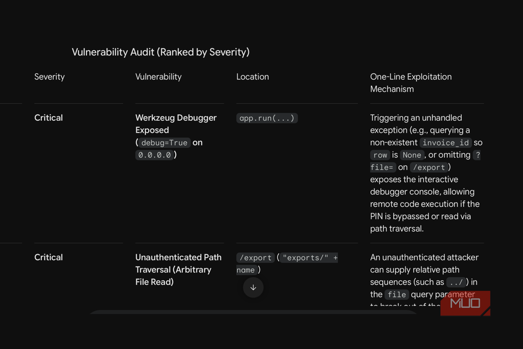Click 'Critical' in the Werkzeug Debugger row

(x=48, y=118)
